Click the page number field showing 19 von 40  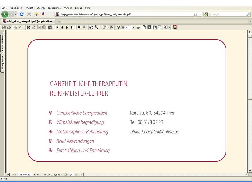coord(25,174)
